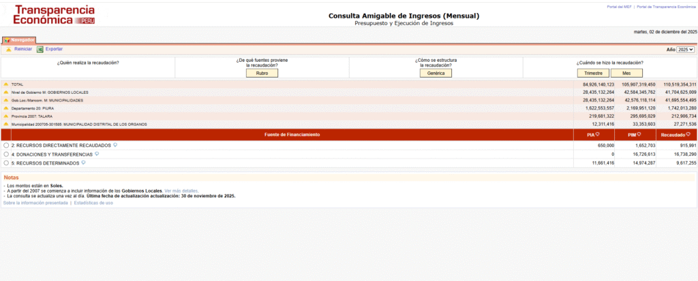Select the Recursos Determinados radio button
Screen dimensions: 698x281
[x=6, y=163]
